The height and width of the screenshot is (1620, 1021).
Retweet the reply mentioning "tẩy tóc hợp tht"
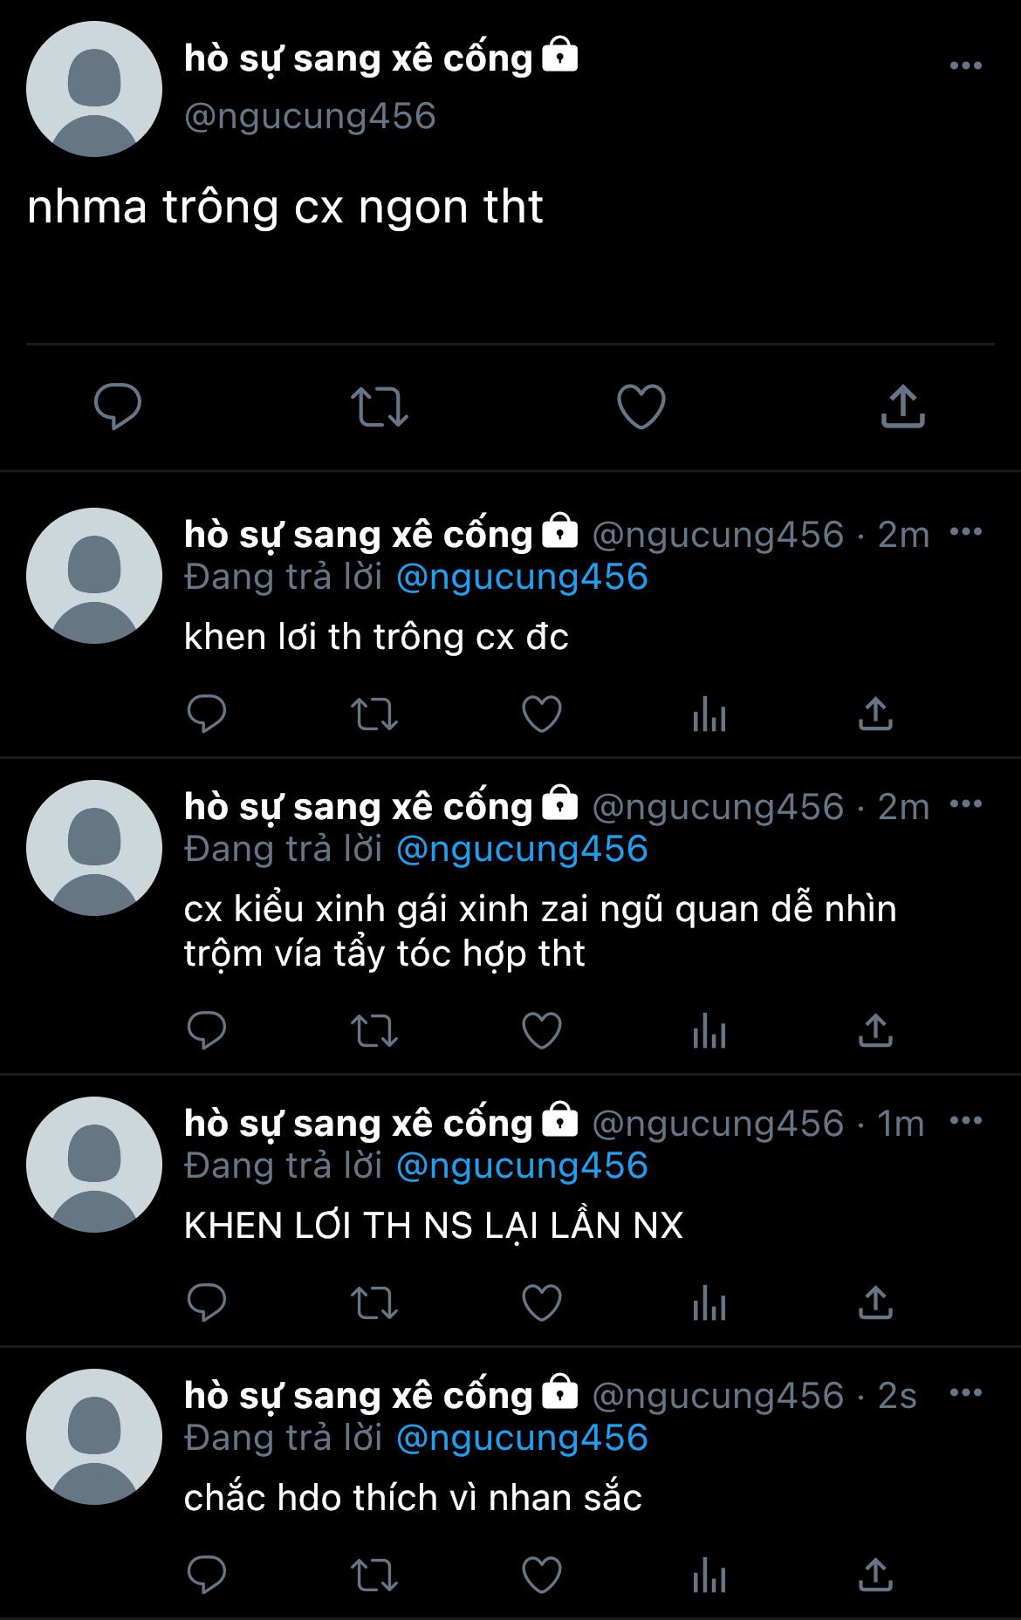(x=373, y=1030)
